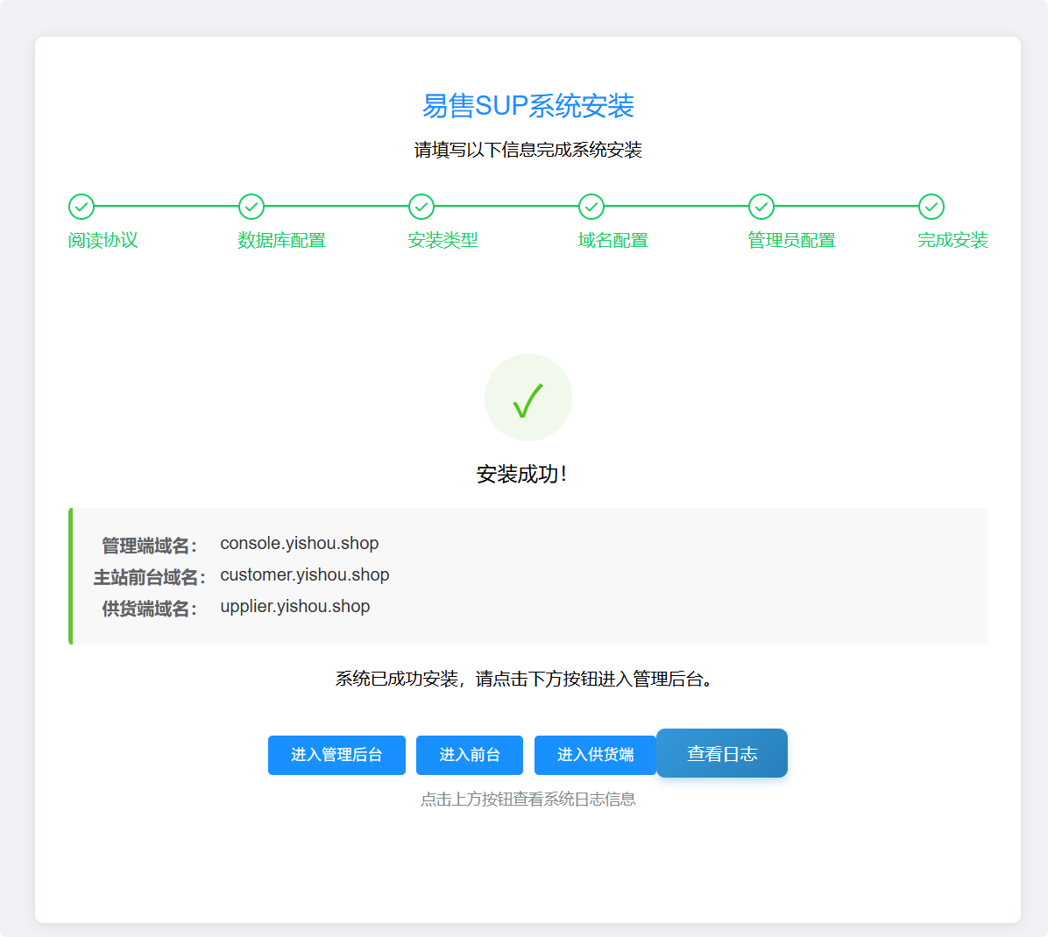Click the 进入前台 frontend button

point(470,755)
